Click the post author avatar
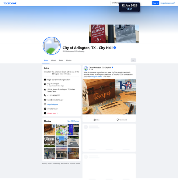The height and width of the screenshot is (184, 178). coord(86,68)
